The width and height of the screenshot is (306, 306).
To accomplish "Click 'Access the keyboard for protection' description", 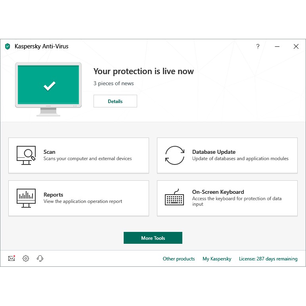I will (x=237, y=201).
